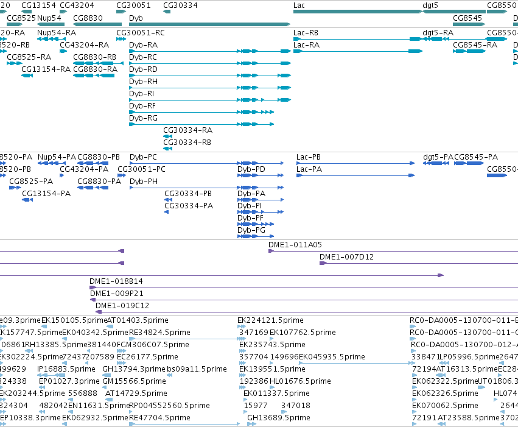Select the dgt5-RA transcript label
Image resolution: width=518 pixels, height=427 pixels.
pos(438,33)
